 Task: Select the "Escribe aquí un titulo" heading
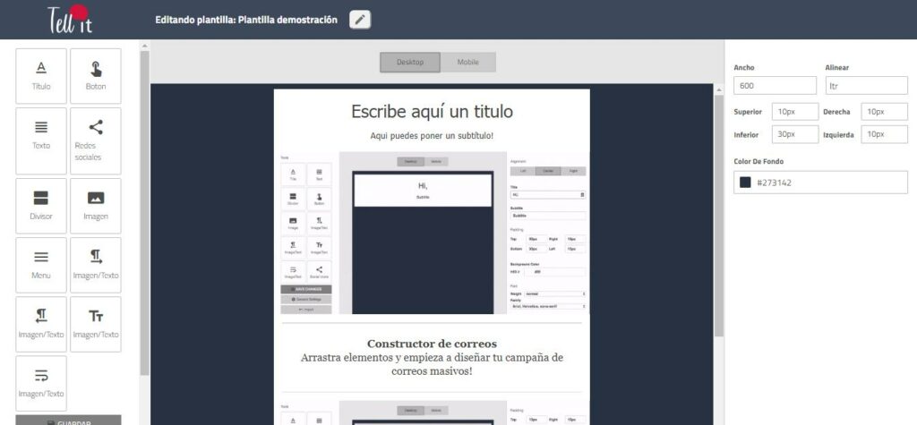pos(432,112)
